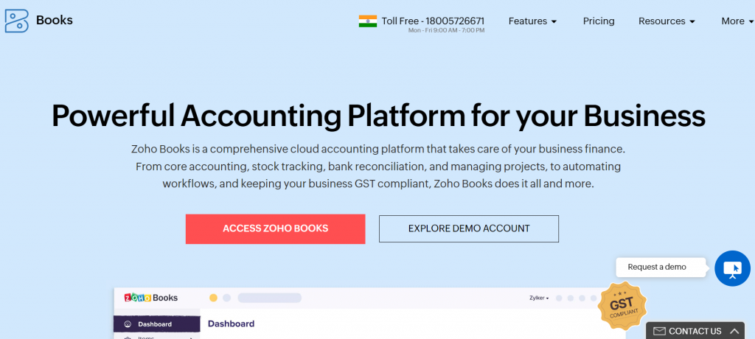Click the GST Compliant badge

point(622,307)
